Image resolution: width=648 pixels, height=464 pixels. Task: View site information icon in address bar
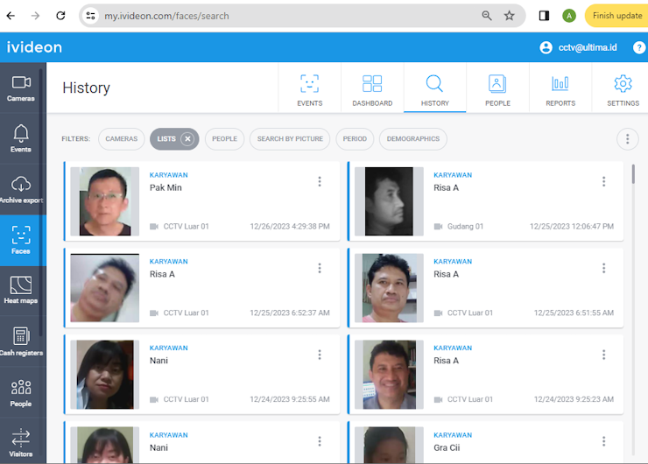[x=90, y=16]
